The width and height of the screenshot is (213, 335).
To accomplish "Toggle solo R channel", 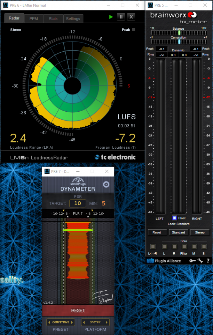I will click(174, 247).
